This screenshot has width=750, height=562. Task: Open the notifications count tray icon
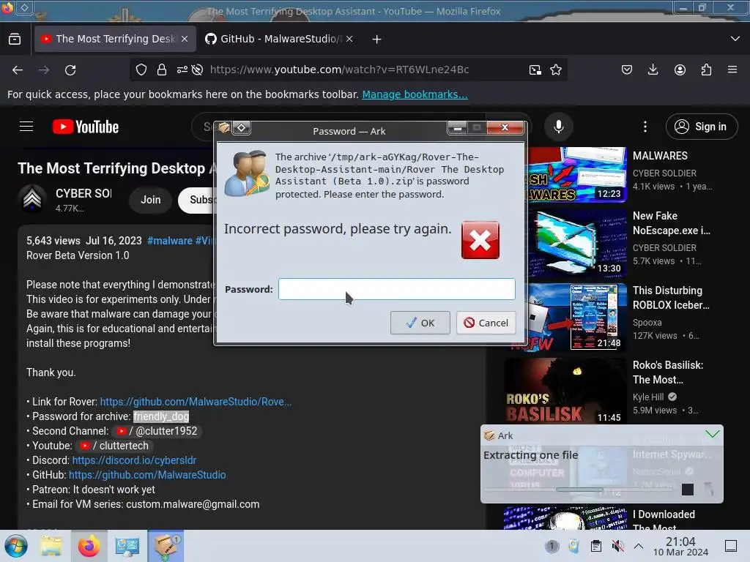552,546
